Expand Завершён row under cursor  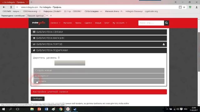(99, 81)
